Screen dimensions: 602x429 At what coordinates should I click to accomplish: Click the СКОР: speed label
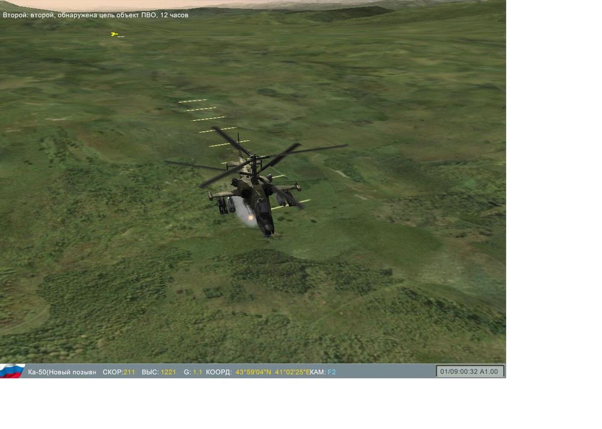pos(113,372)
